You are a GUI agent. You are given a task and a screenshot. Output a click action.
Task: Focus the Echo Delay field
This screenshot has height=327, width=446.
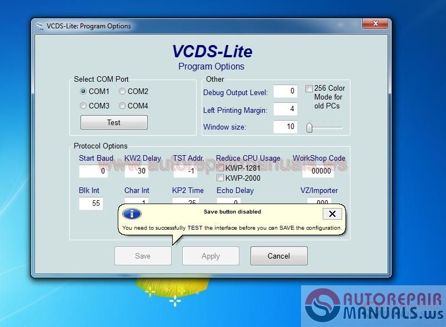coord(229,201)
